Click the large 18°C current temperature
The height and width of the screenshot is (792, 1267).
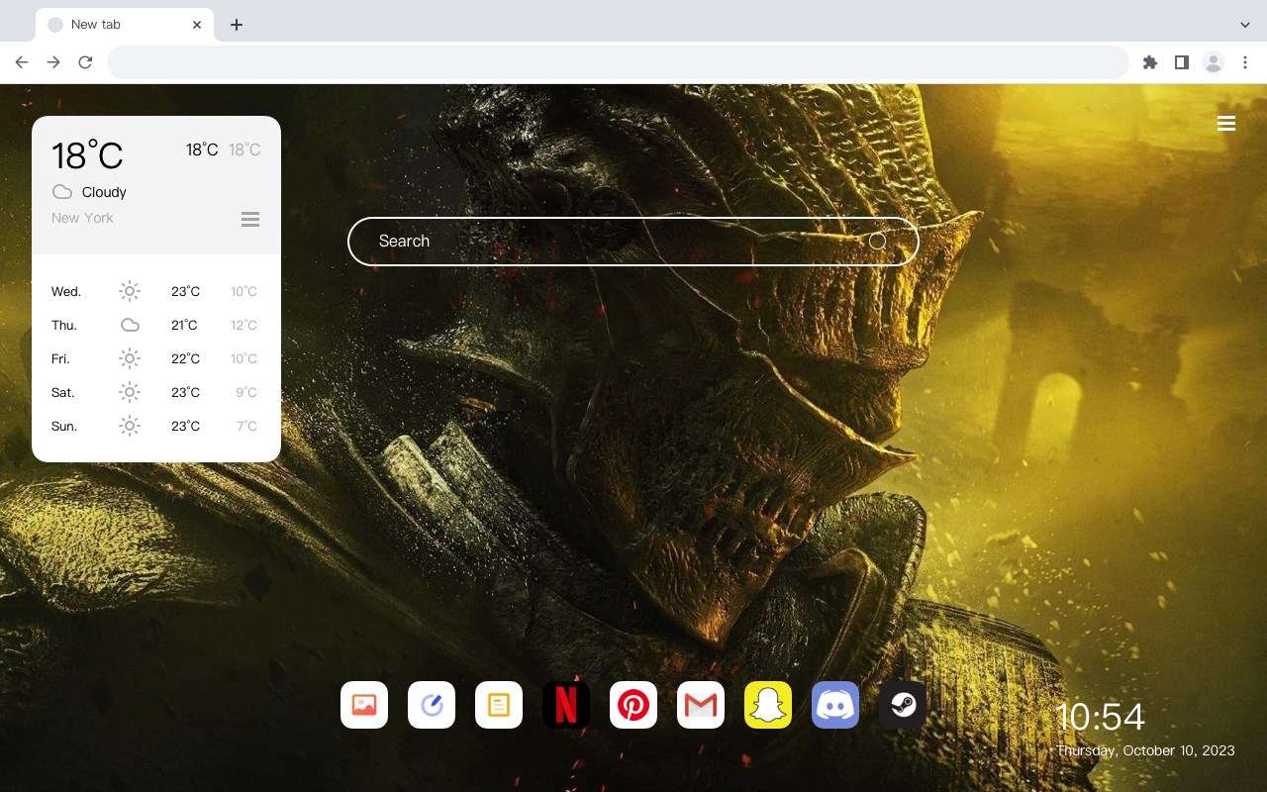tap(87, 155)
